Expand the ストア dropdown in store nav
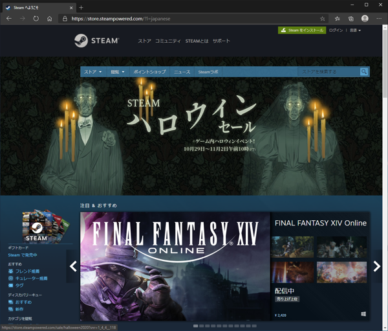 click(93, 72)
